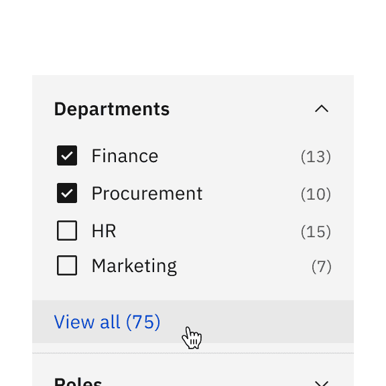Click the Roles section heading
The image size is (386, 386).
pos(78,381)
